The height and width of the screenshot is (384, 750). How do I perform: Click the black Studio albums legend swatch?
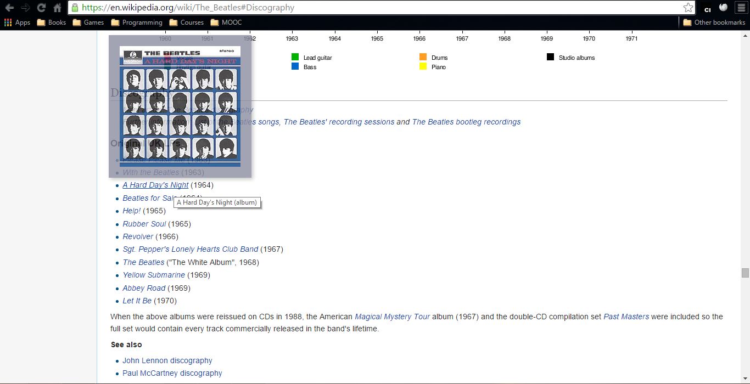(550, 57)
